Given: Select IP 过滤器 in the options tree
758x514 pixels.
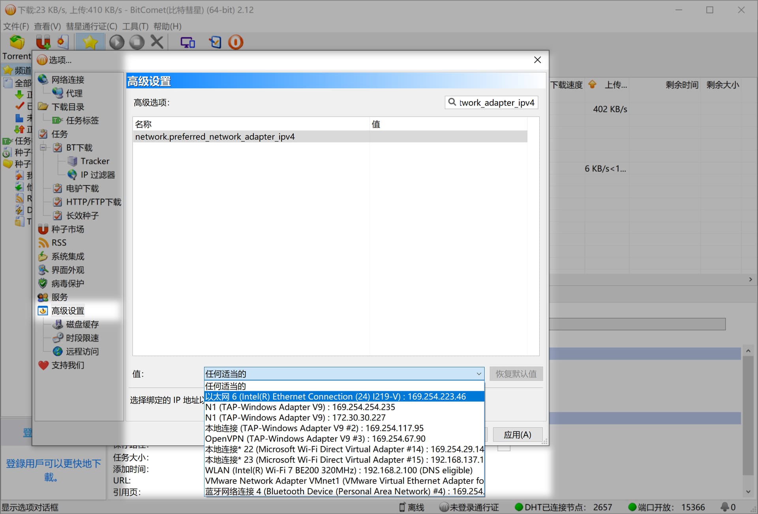Looking at the screenshot, I should (98, 175).
